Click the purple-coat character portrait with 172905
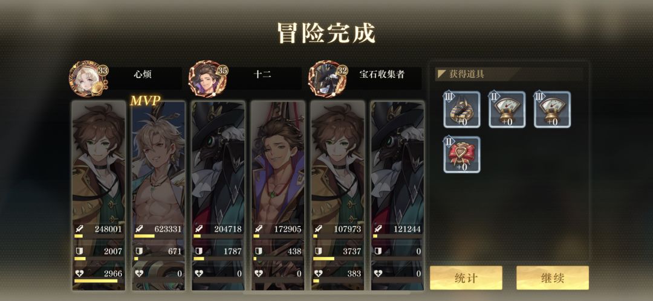Screen dimensions: 653x301 tap(278, 195)
